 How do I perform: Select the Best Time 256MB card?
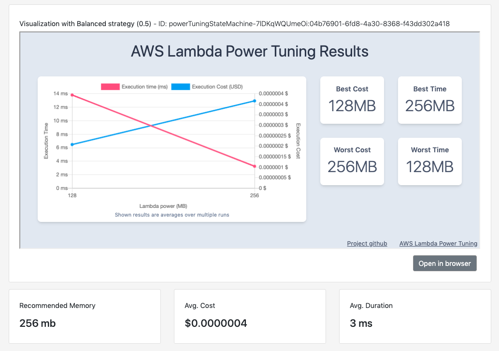429,100
